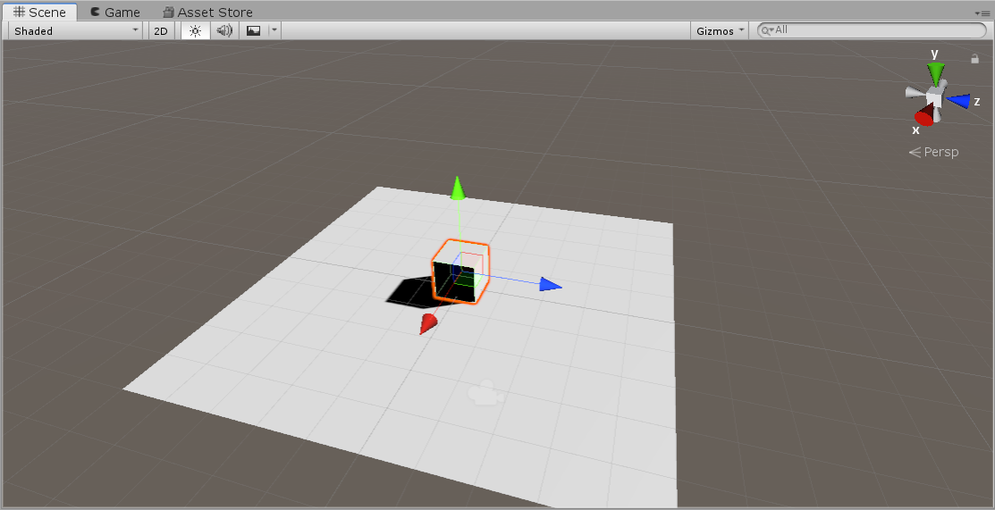Open the search filter magnifier dropdown
The height and width of the screenshot is (510, 995).
point(768,29)
